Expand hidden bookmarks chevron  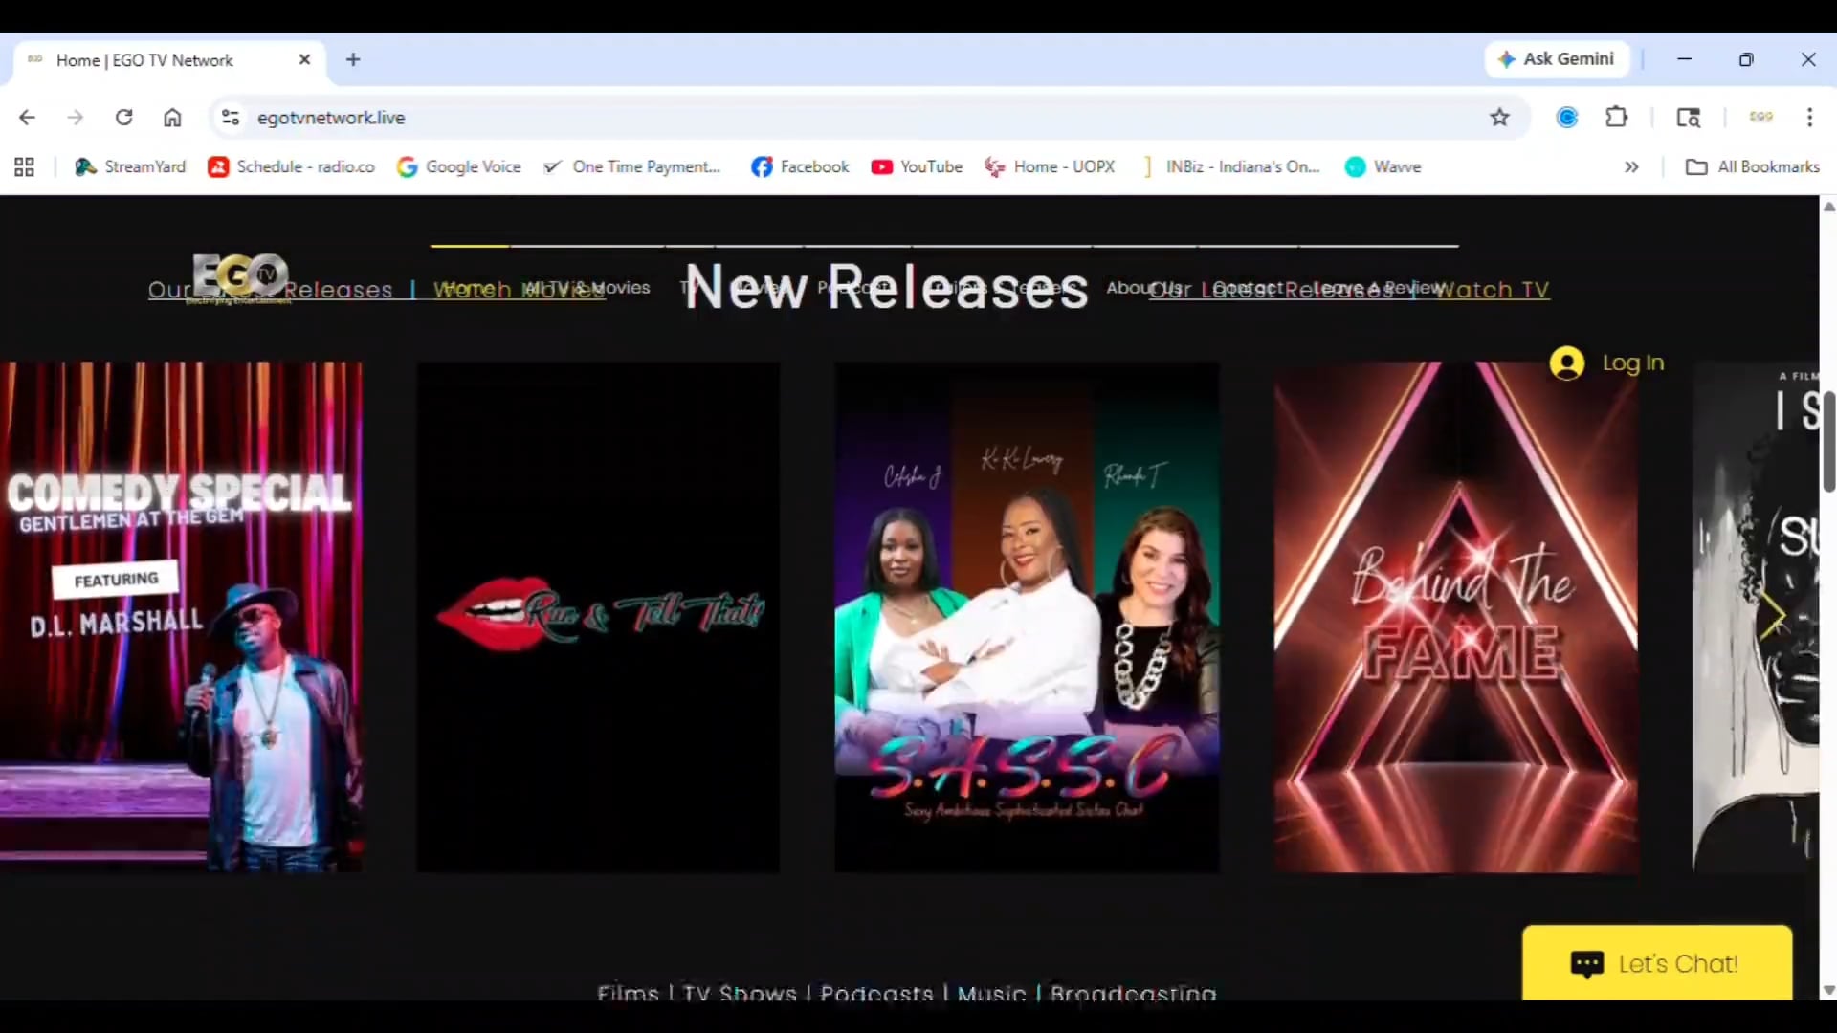[1631, 166]
